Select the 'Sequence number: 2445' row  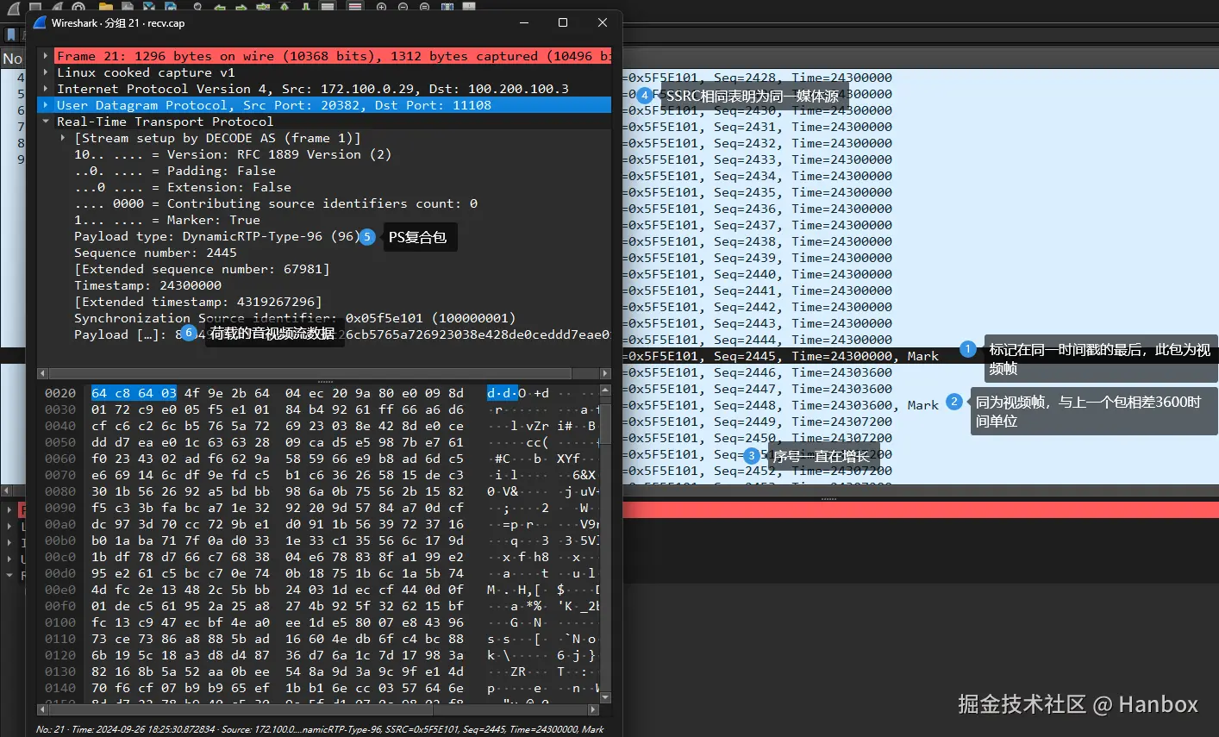coord(155,253)
